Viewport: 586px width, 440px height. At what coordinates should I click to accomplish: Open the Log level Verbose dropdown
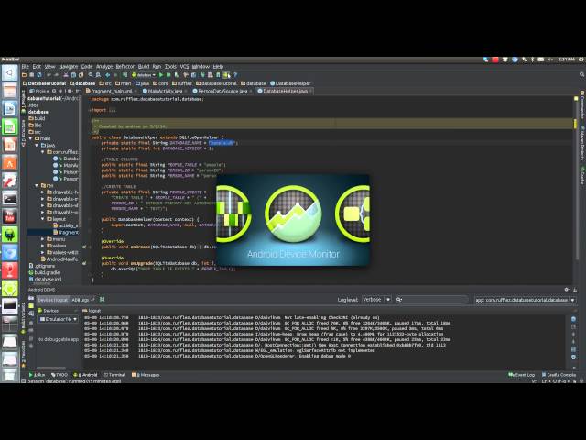coord(376,300)
